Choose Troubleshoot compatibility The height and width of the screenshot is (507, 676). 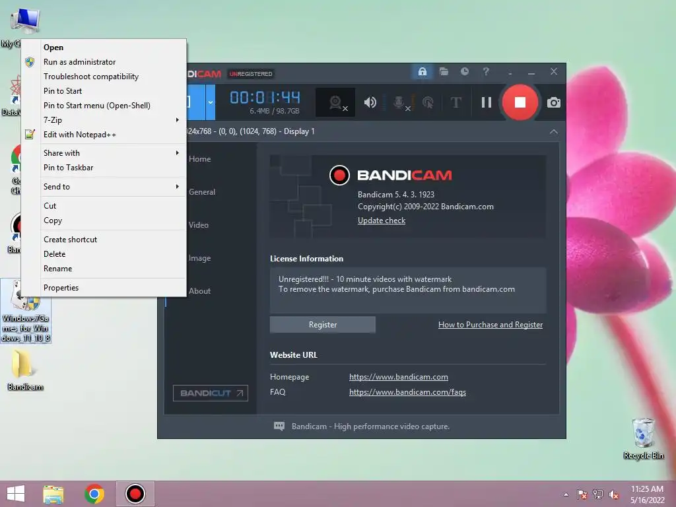pos(104,77)
